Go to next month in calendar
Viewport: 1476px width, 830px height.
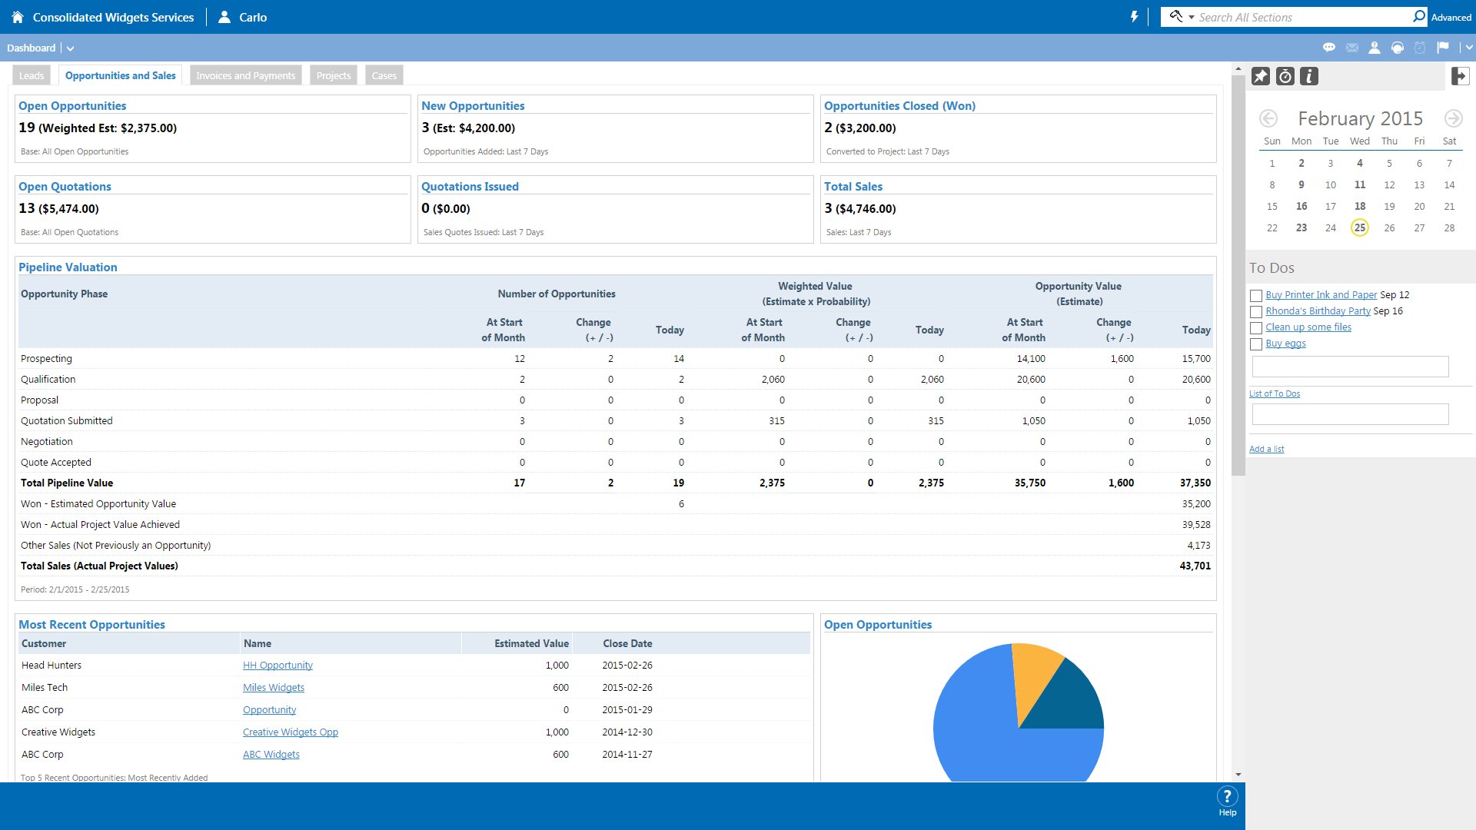click(1452, 118)
